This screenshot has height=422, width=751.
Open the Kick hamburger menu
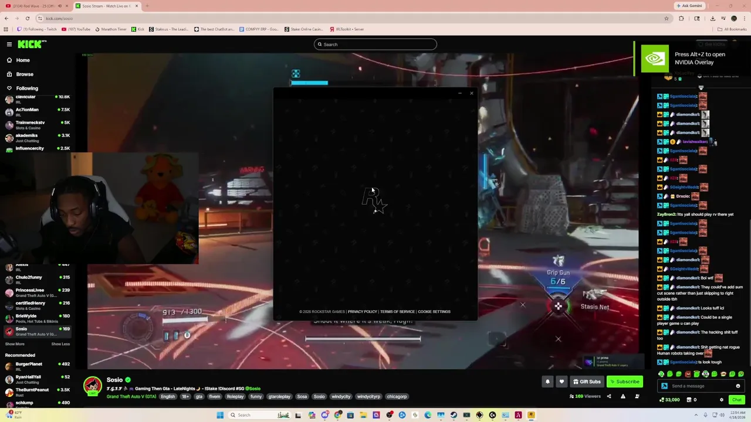pyautogui.click(x=9, y=45)
